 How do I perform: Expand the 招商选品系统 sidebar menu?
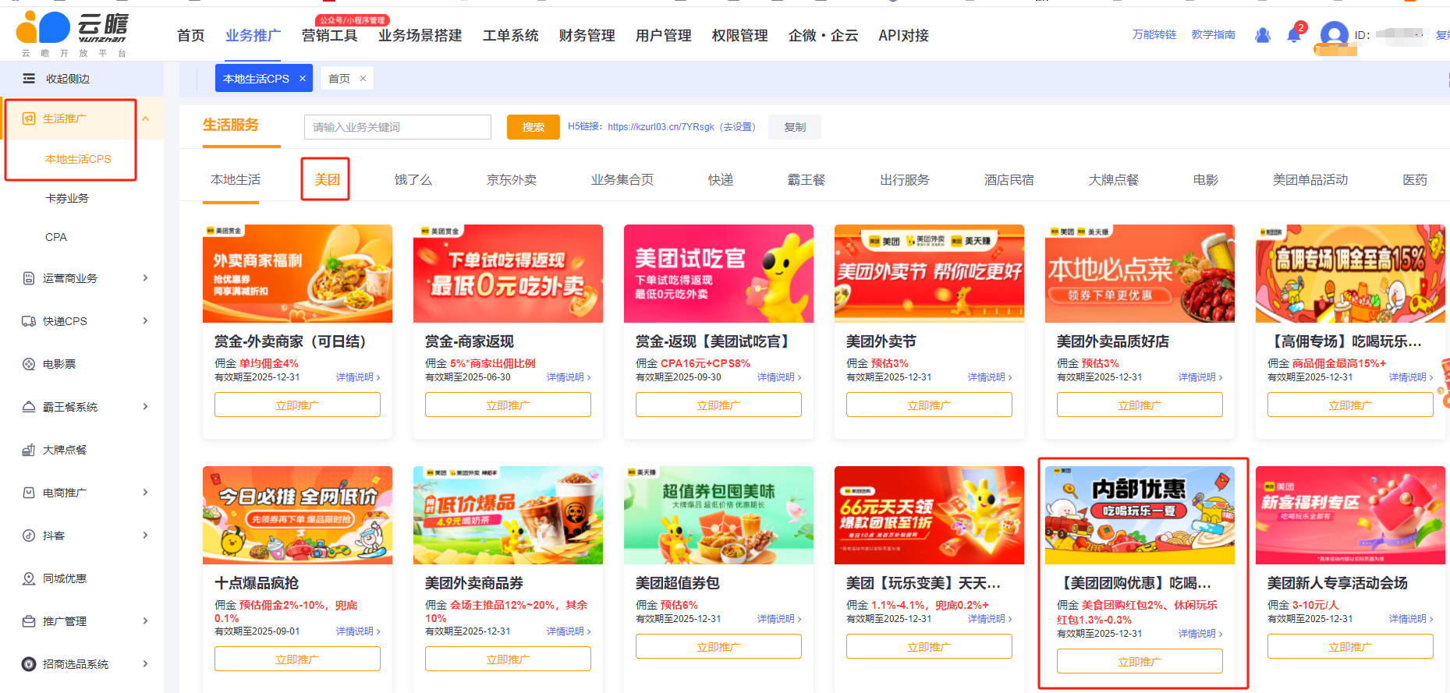pyautogui.click(x=145, y=664)
